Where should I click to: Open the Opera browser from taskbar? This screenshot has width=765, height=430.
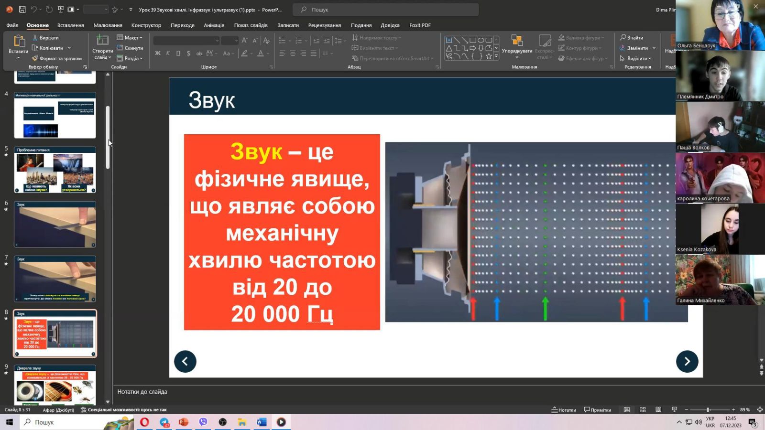point(144,422)
